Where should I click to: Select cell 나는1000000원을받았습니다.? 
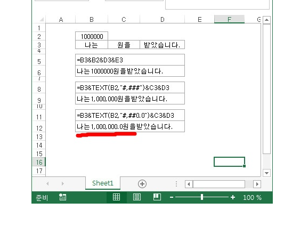click(x=130, y=71)
